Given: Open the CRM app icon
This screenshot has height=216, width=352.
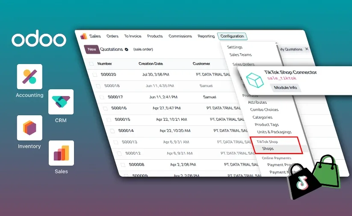Looking at the screenshot, I should tap(61, 102).
